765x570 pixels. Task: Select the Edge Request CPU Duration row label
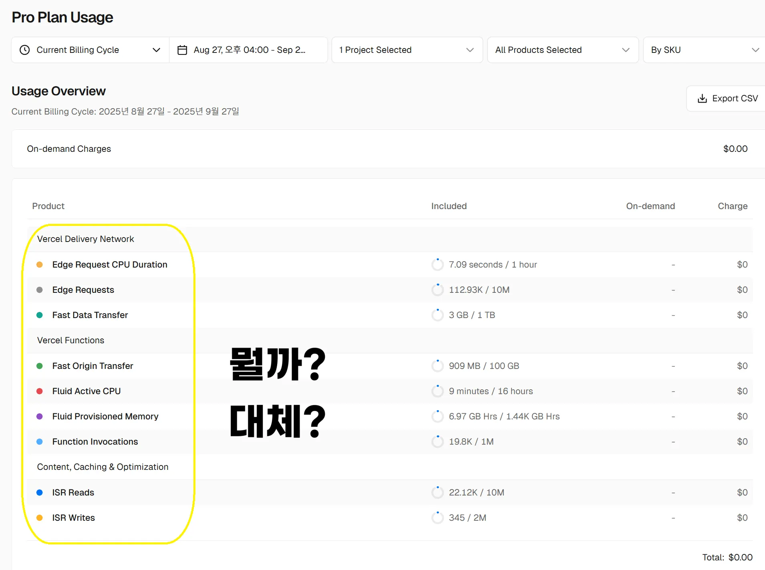(x=110, y=265)
